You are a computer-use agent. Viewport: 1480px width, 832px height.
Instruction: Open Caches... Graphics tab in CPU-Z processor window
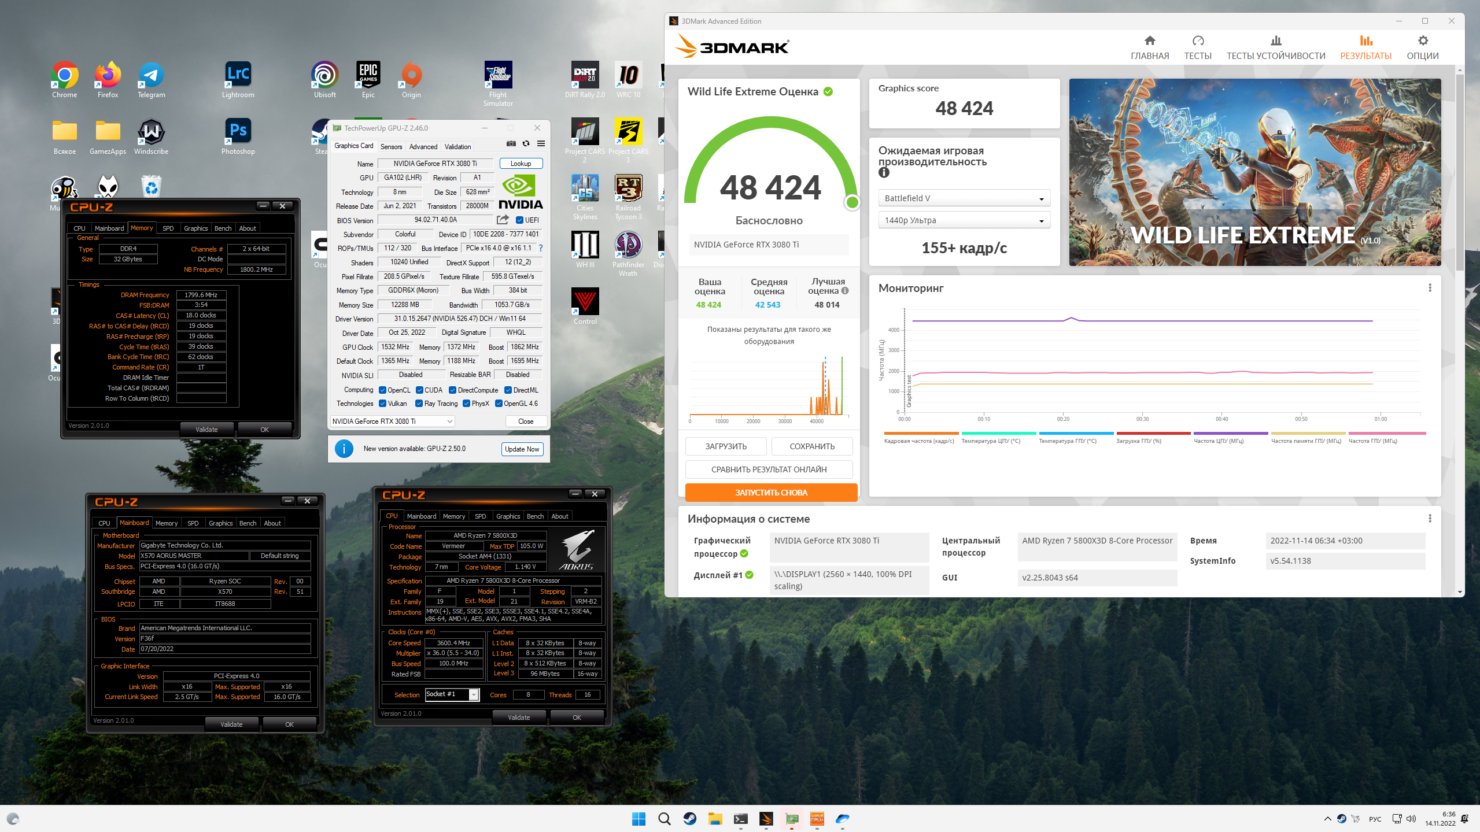tap(508, 516)
